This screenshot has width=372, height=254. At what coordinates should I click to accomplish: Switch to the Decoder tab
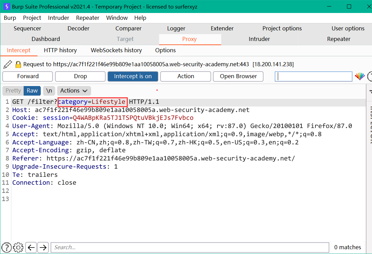(78, 28)
